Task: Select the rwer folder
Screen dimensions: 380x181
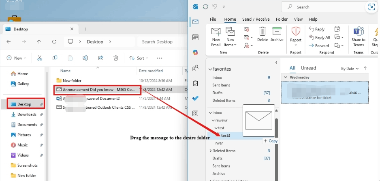Action: tap(219, 143)
